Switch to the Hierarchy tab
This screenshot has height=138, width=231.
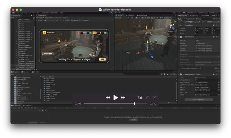point(16,15)
